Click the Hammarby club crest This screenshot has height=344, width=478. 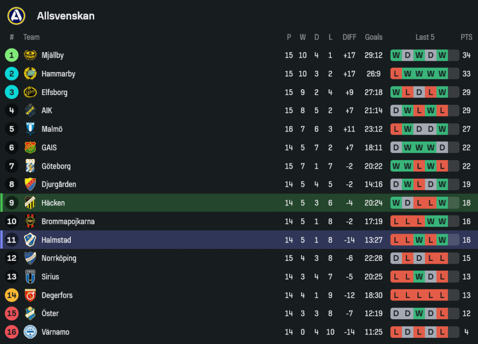coord(30,74)
